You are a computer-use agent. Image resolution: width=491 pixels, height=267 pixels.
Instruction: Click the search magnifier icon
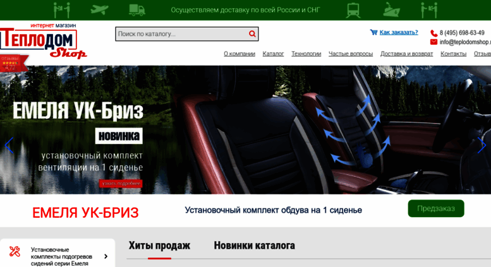(252, 33)
